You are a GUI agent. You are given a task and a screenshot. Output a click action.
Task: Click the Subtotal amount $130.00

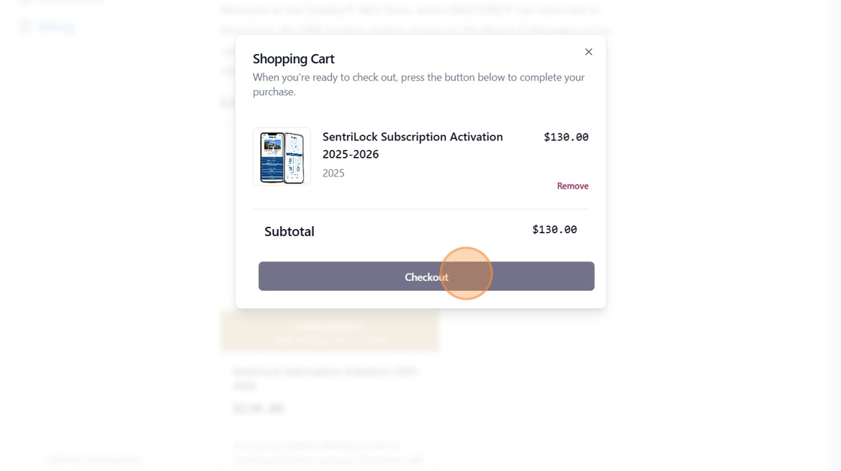[x=554, y=230]
